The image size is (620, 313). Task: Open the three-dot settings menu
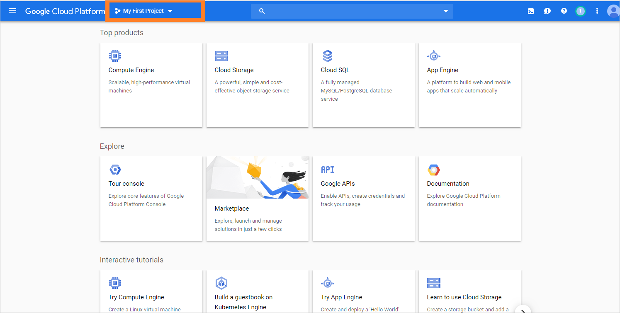pyautogui.click(x=597, y=11)
